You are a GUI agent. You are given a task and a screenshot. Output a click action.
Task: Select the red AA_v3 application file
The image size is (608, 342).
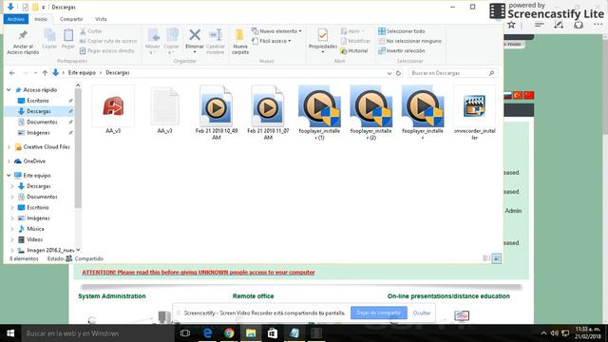(x=113, y=110)
